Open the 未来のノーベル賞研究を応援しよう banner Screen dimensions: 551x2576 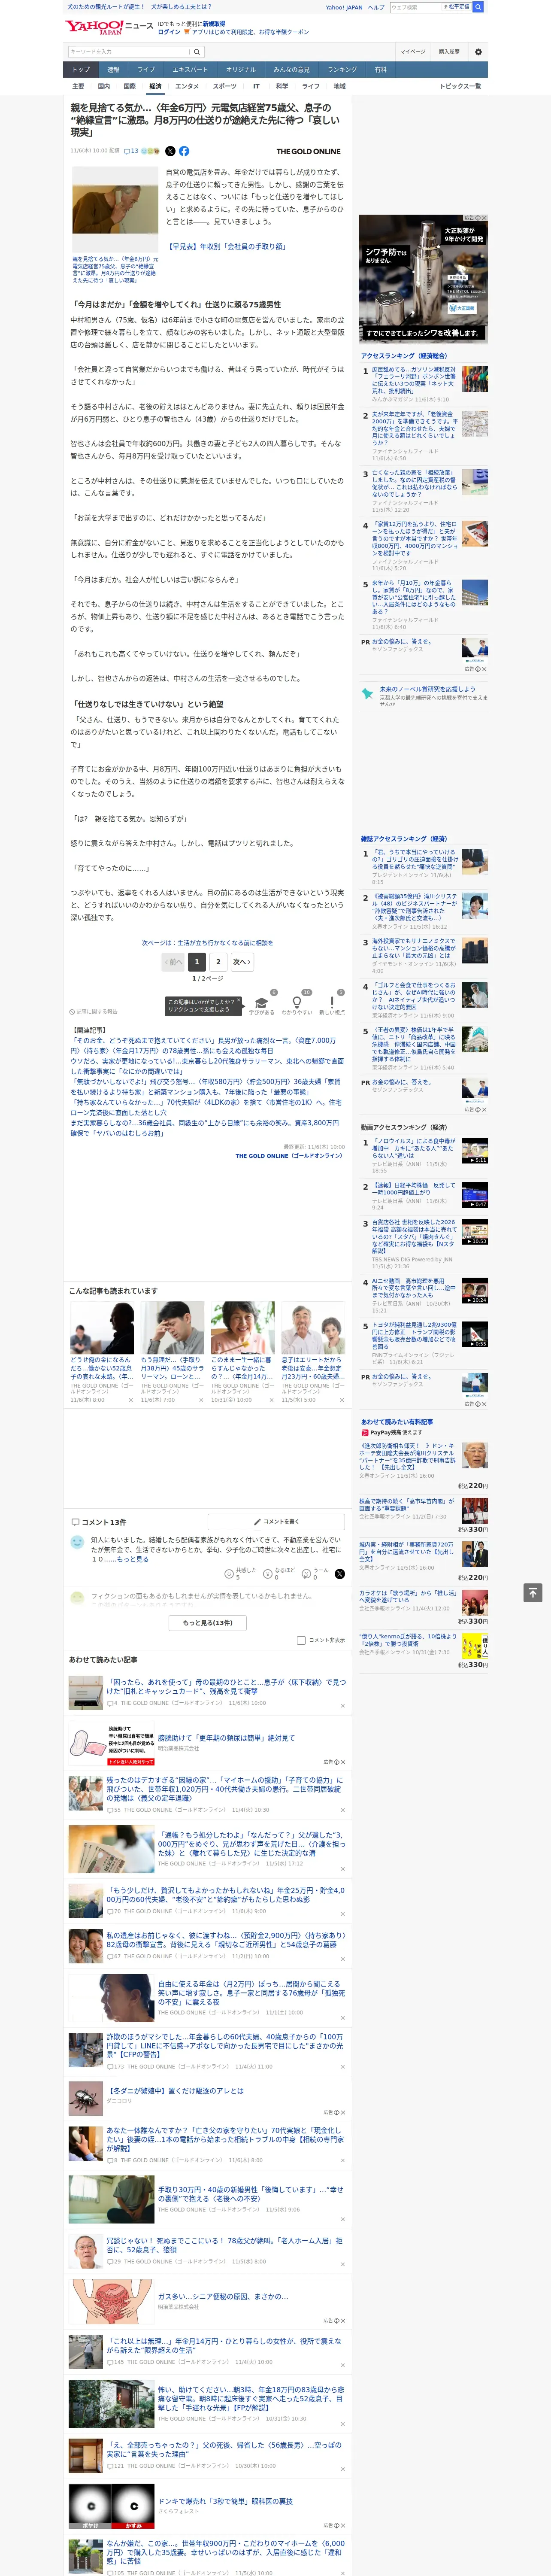pyautogui.click(x=423, y=697)
